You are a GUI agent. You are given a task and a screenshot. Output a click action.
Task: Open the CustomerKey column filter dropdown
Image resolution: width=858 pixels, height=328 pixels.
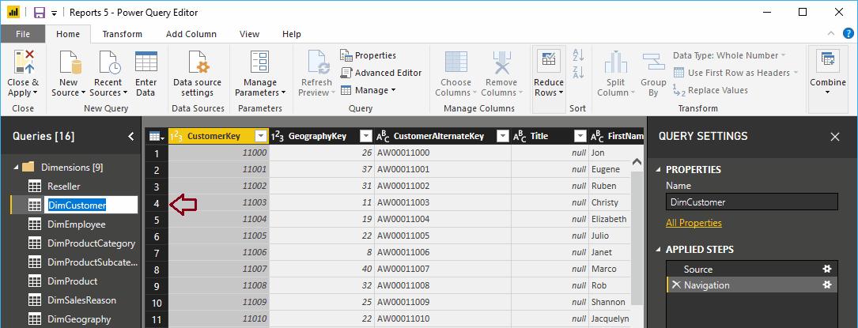[x=262, y=136]
